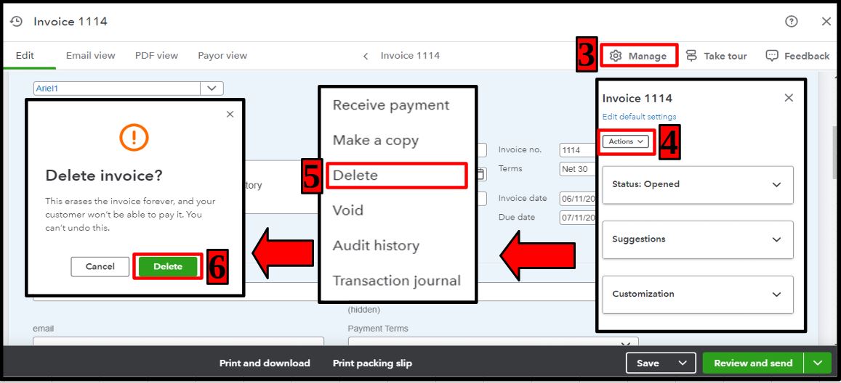Click the Edit default settings link
Screen dimensions: 841x383
[640, 117]
